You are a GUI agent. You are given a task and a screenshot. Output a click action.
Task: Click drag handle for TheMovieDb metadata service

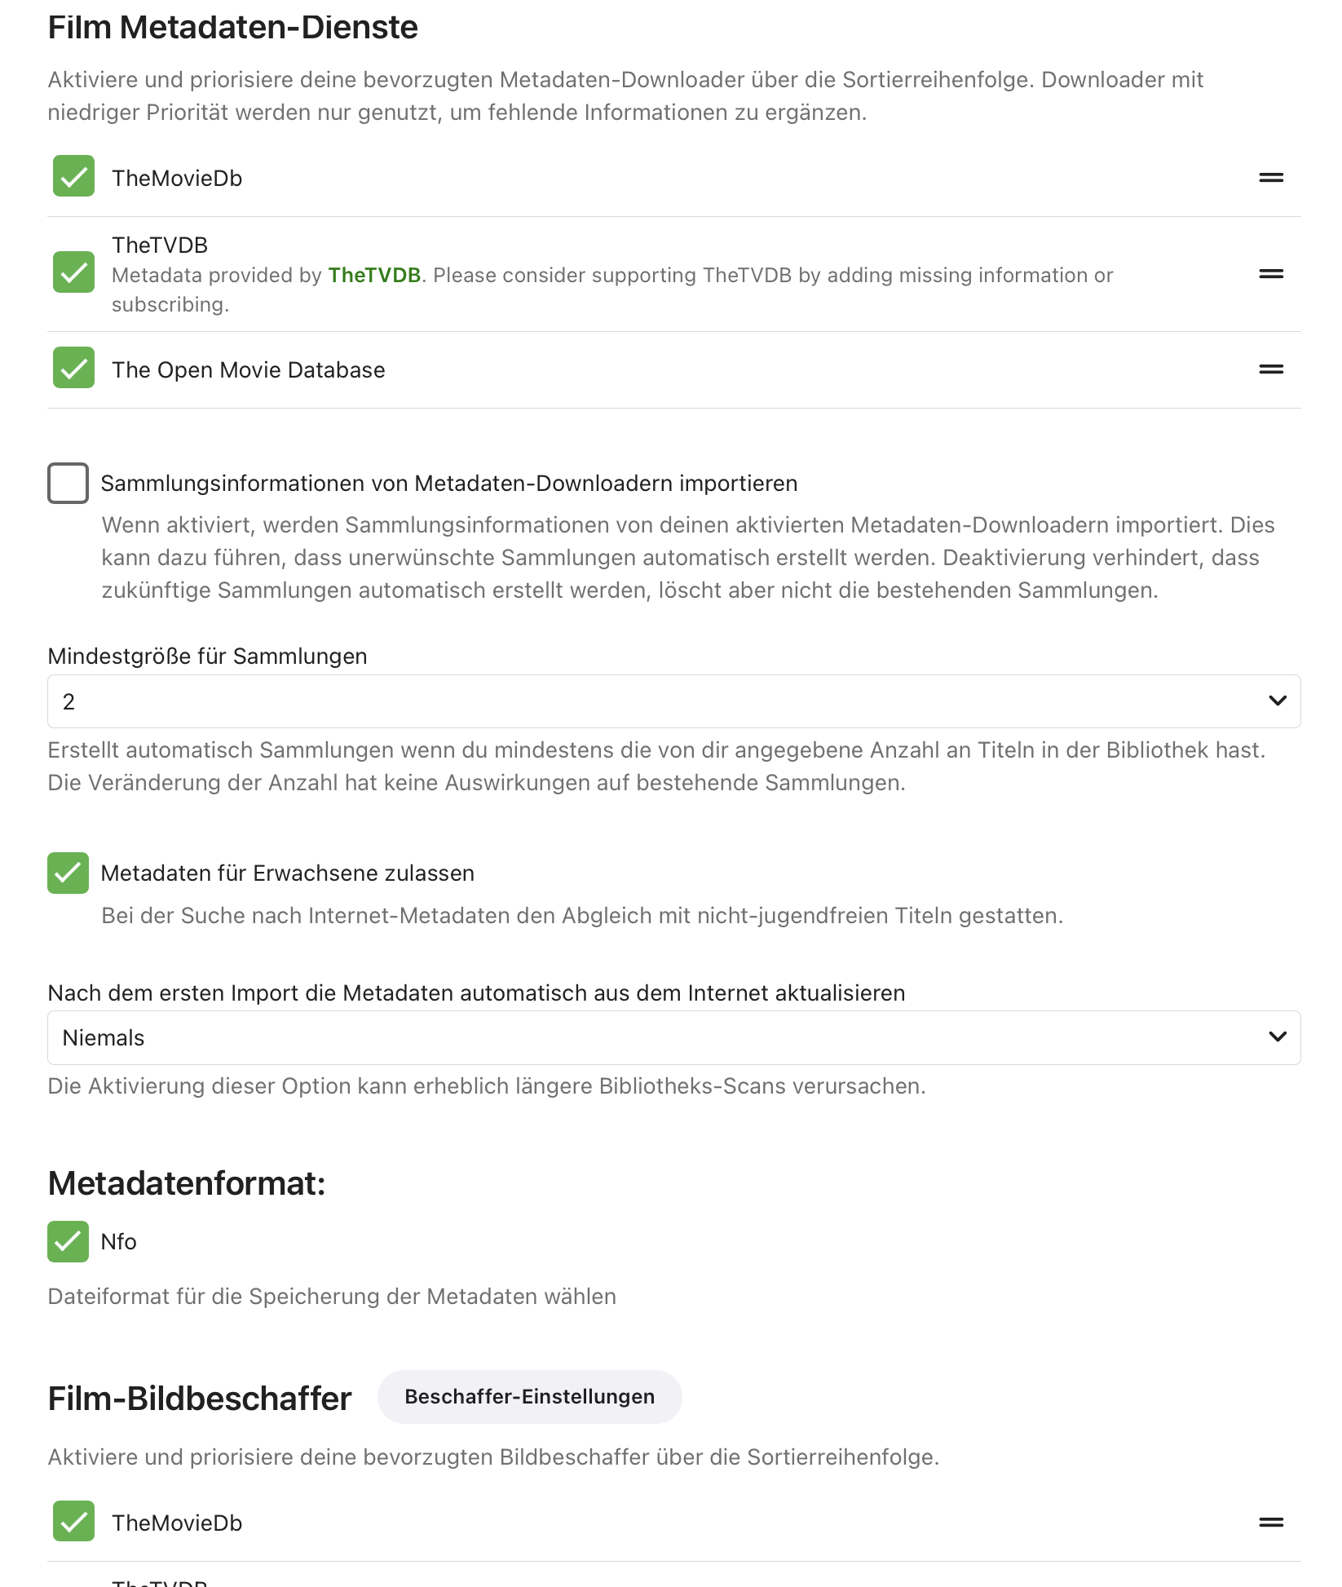point(1270,178)
